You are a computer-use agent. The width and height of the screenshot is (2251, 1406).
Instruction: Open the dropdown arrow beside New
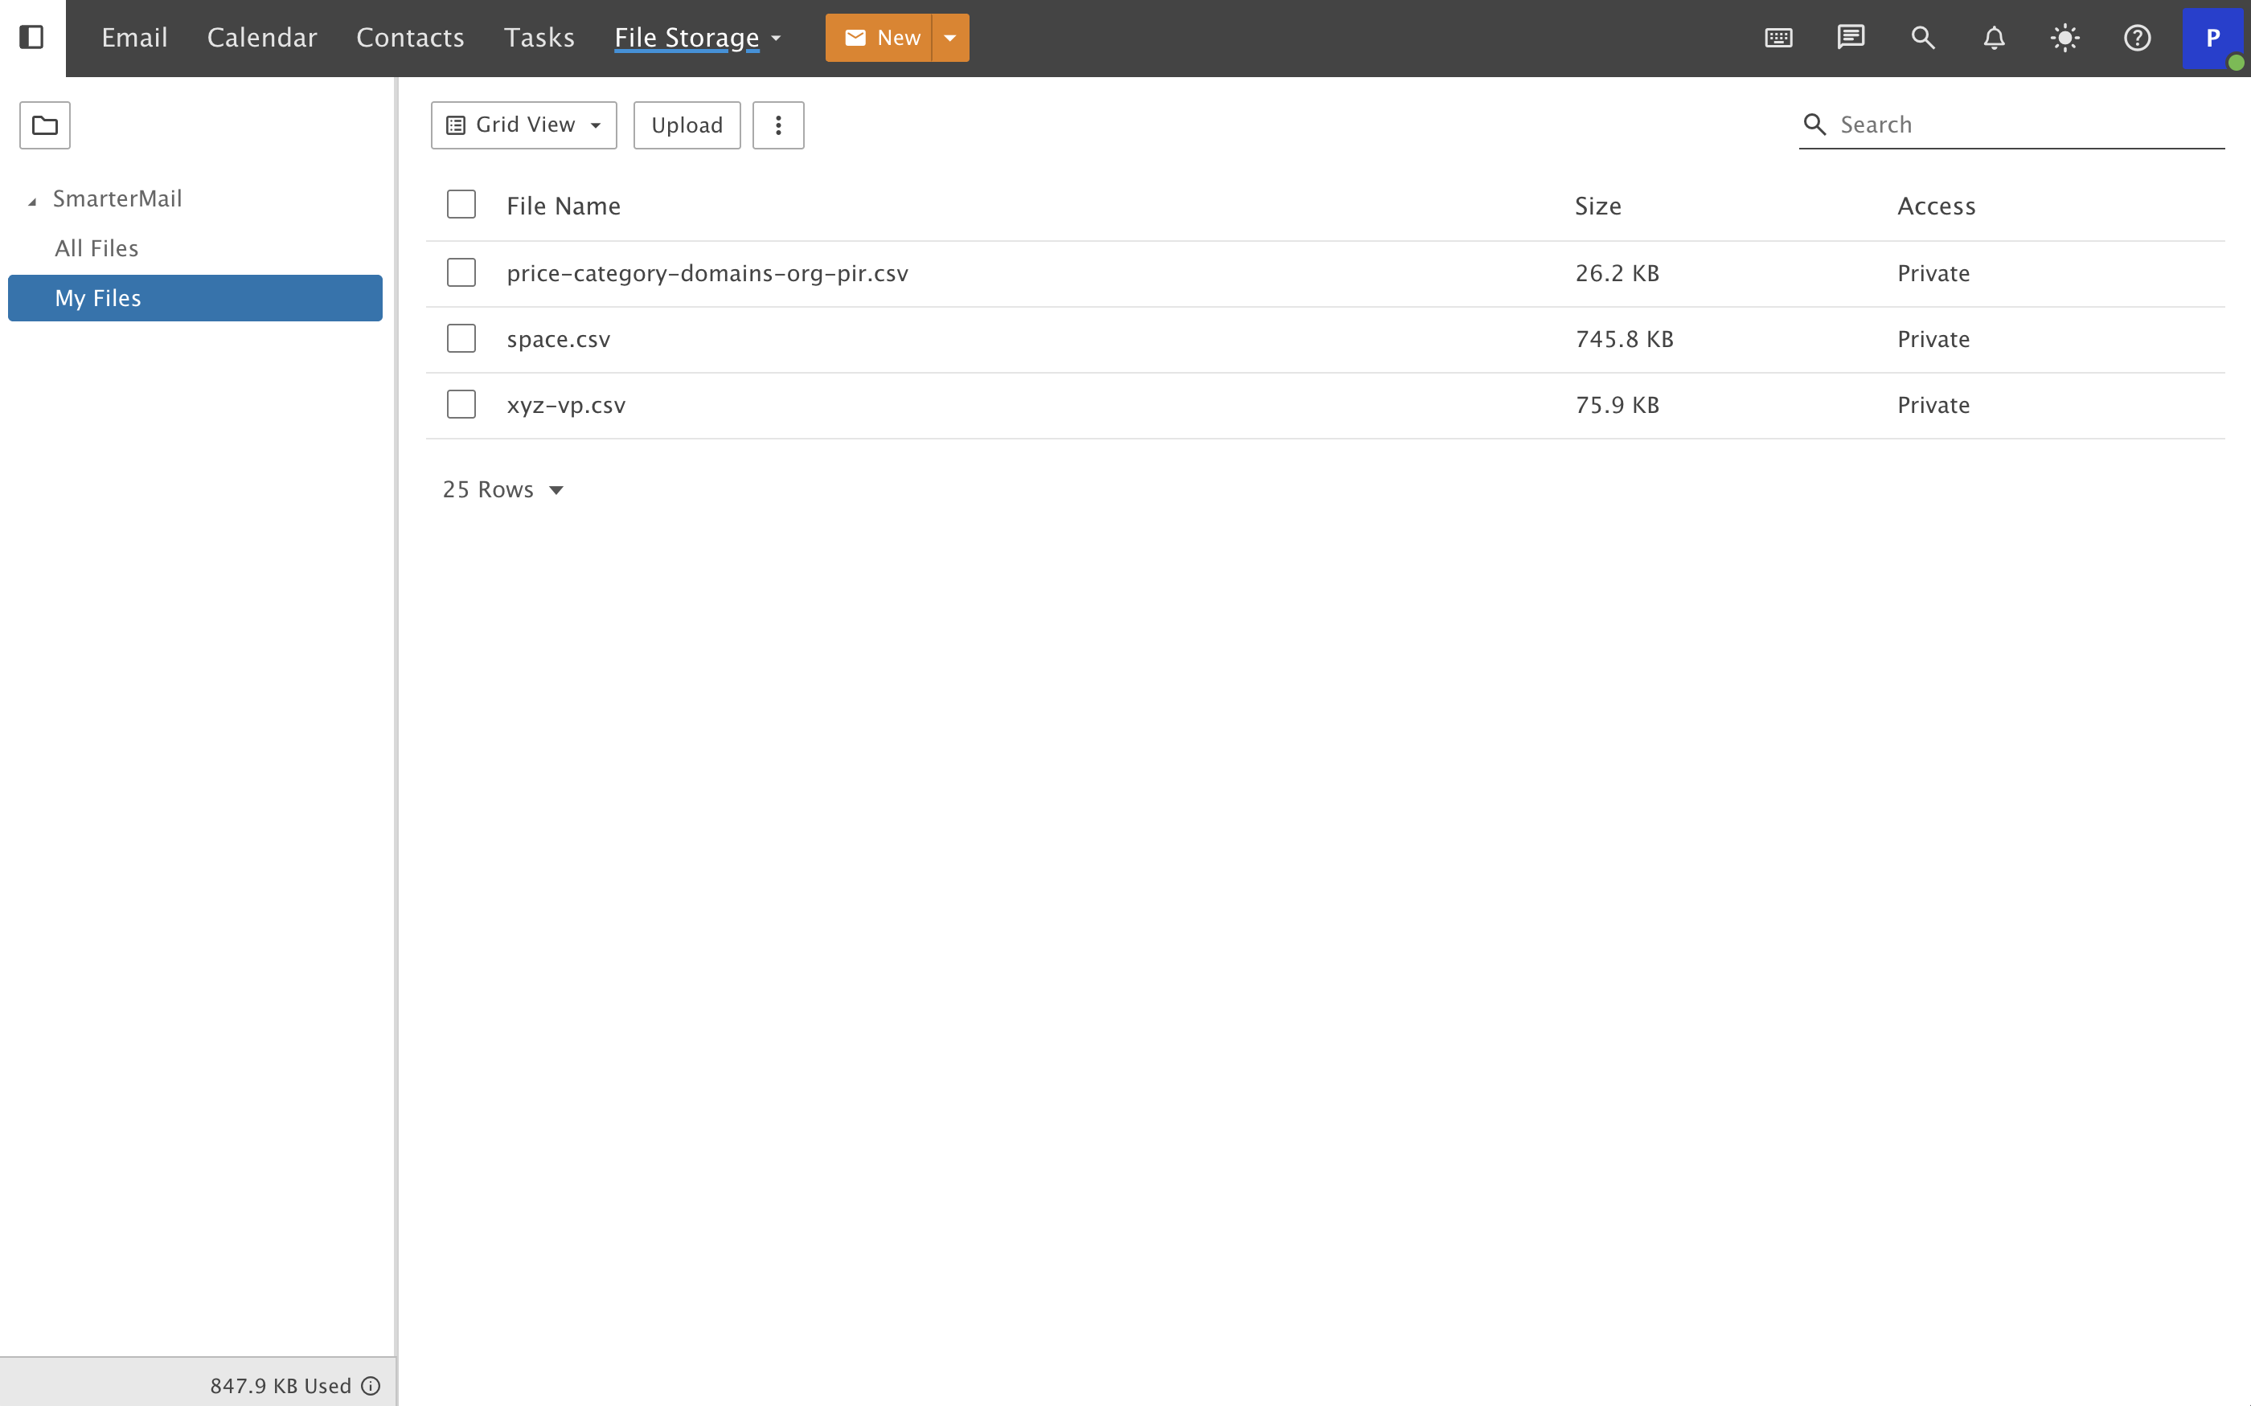950,37
